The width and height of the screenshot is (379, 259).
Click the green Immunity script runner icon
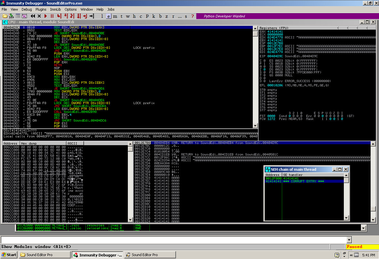click(x=11, y=16)
